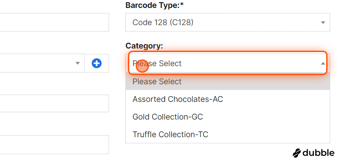The width and height of the screenshot is (339, 161).
Task: Open the select box left of plus icon
Action: [x=42, y=63]
